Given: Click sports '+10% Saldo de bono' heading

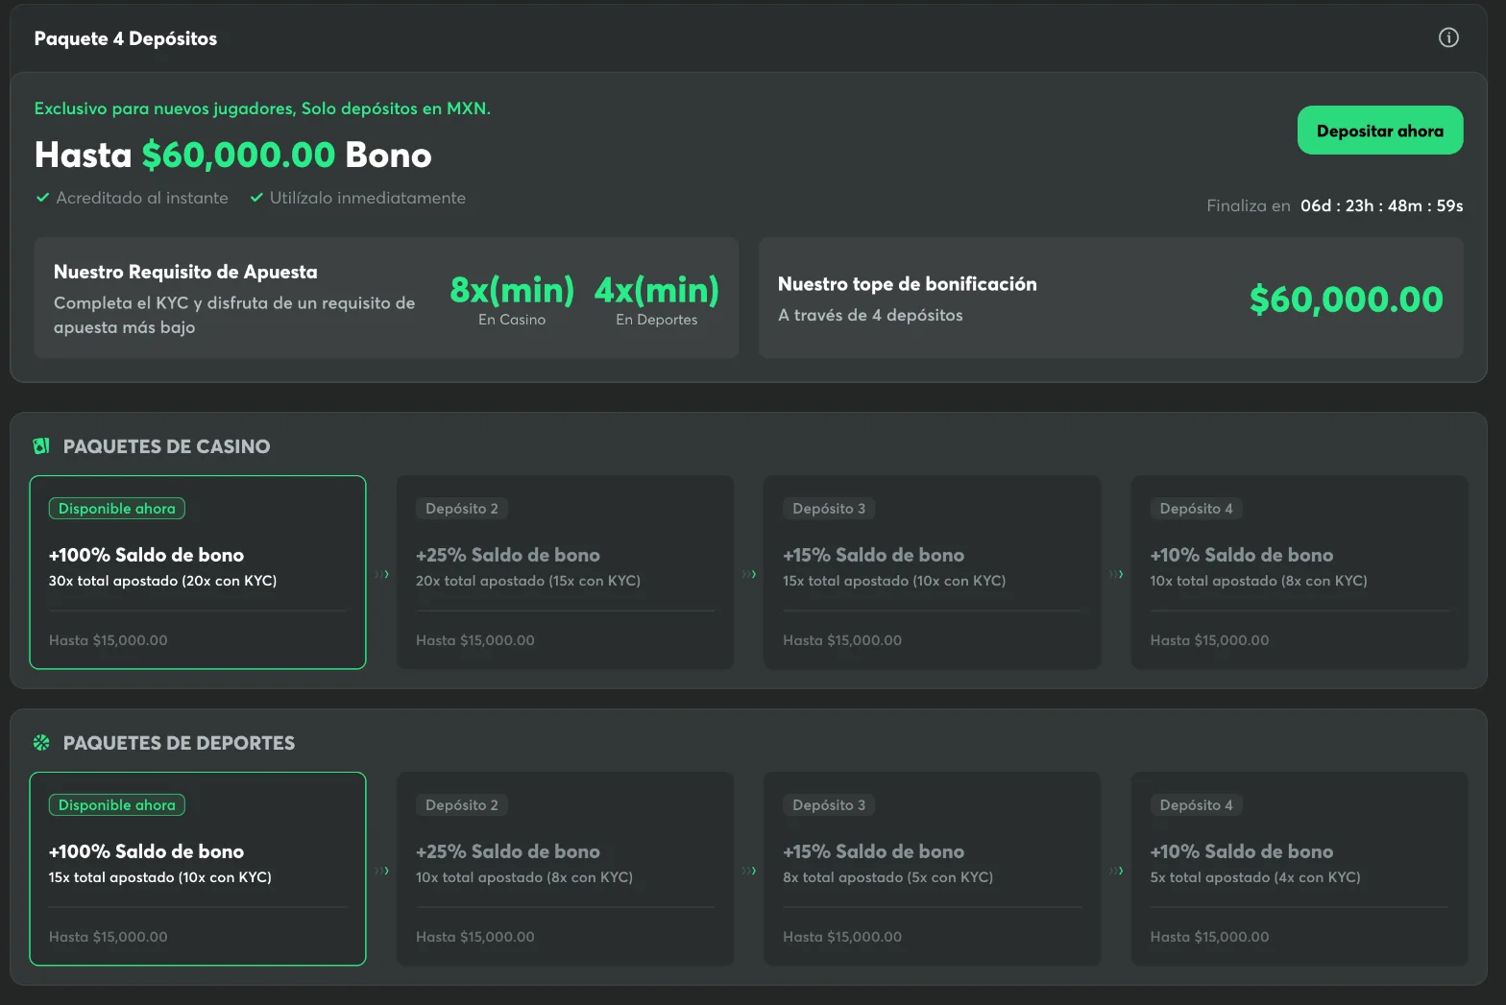Looking at the screenshot, I should point(1242,851).
